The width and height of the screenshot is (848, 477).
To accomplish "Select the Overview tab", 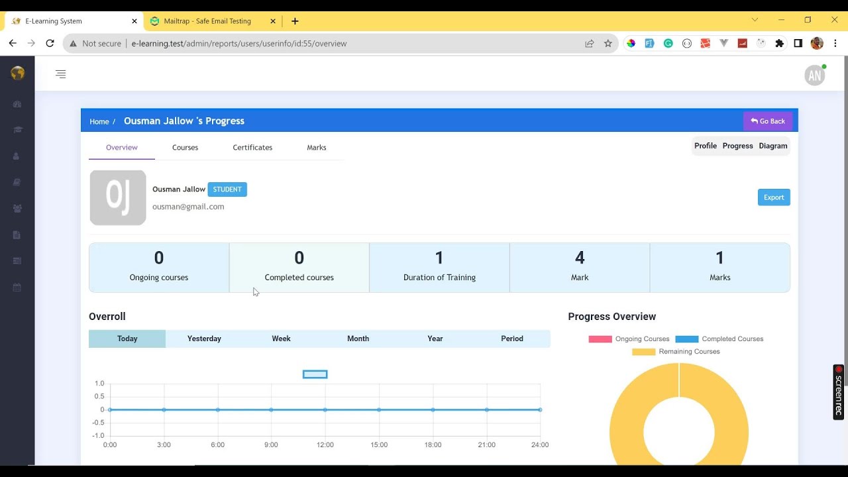I will [122, 147].
